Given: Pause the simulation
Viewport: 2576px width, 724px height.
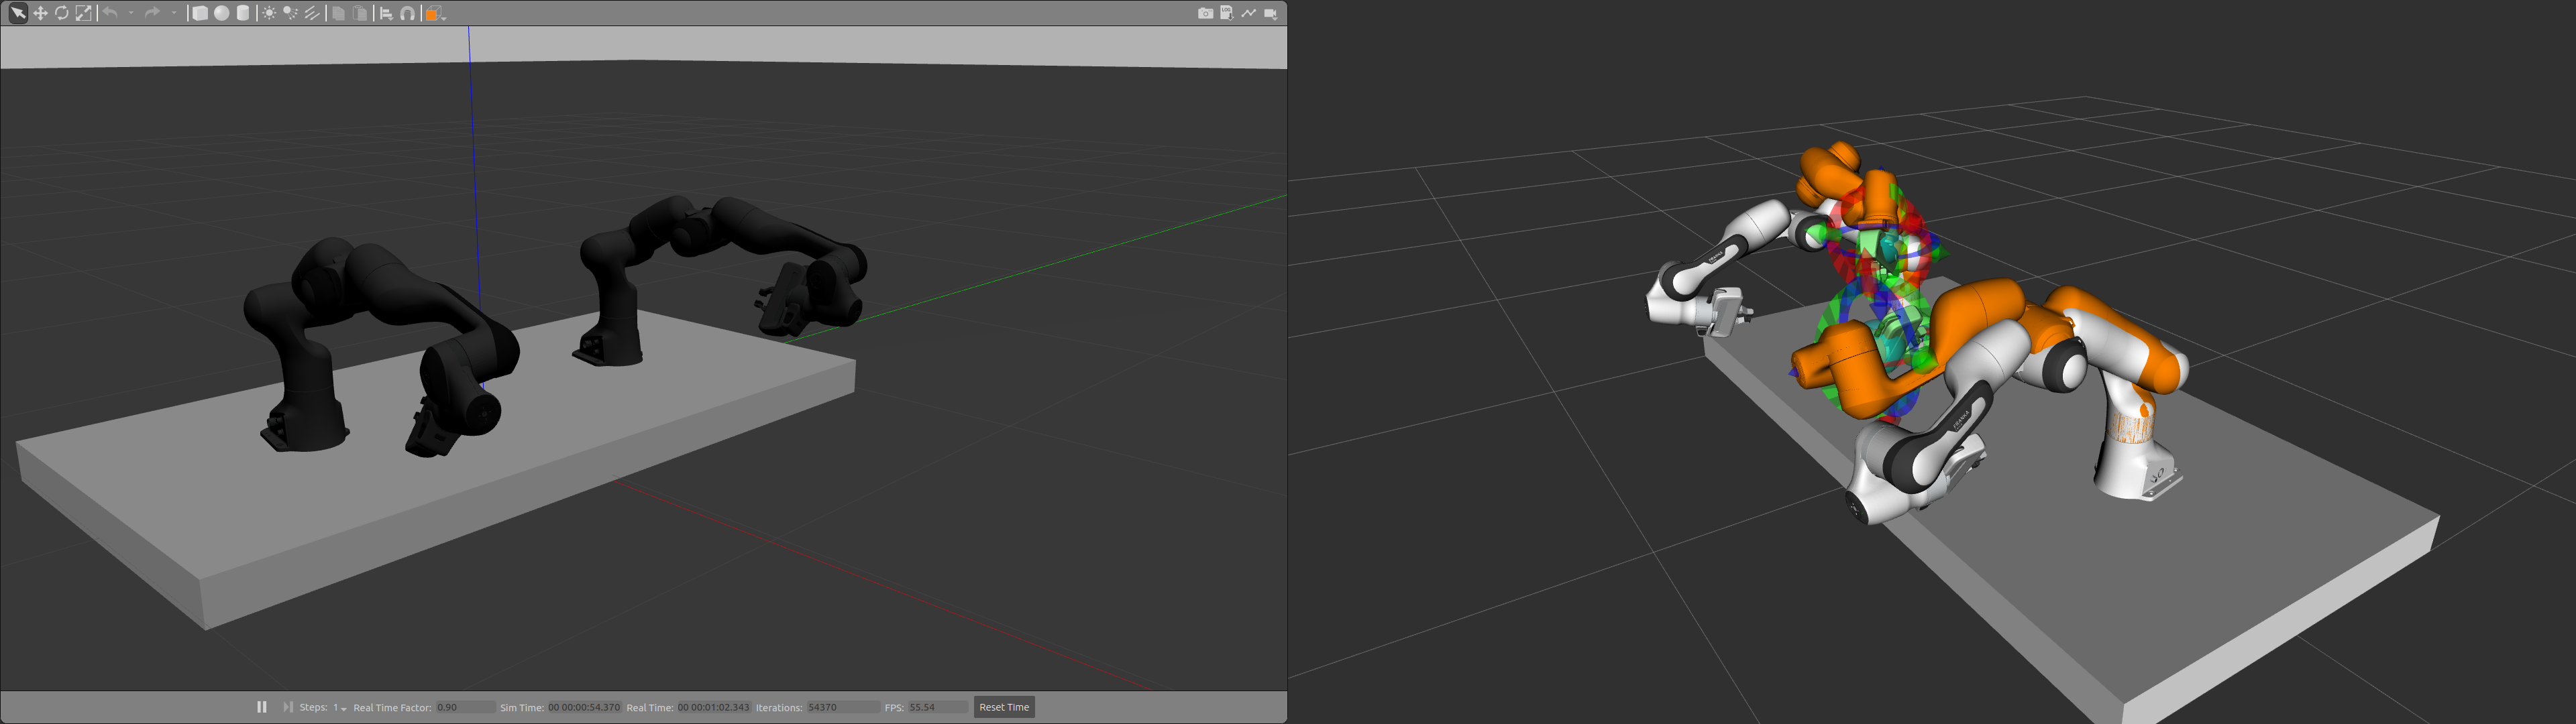Looking at the screenshot, I should pyautogui.click(x=262, y=707).
